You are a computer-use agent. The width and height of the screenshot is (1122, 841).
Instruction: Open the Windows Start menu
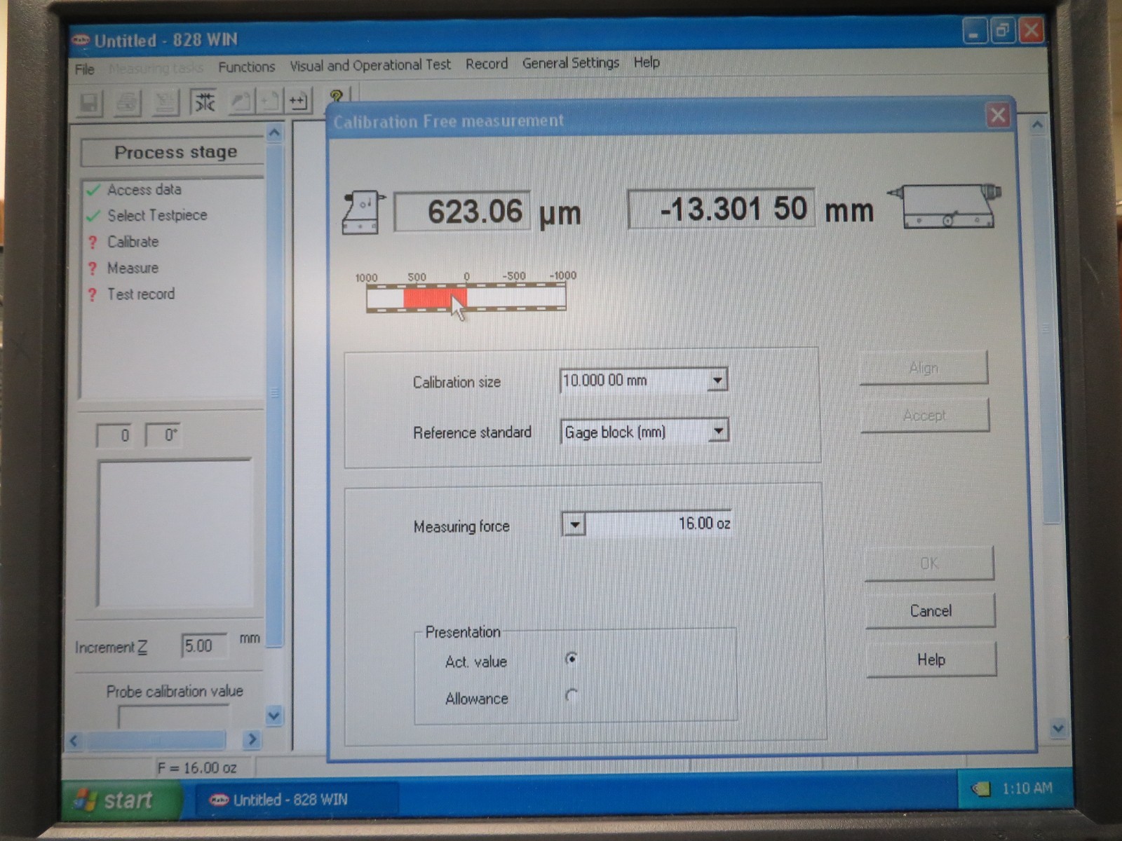(x=116, y=800)
